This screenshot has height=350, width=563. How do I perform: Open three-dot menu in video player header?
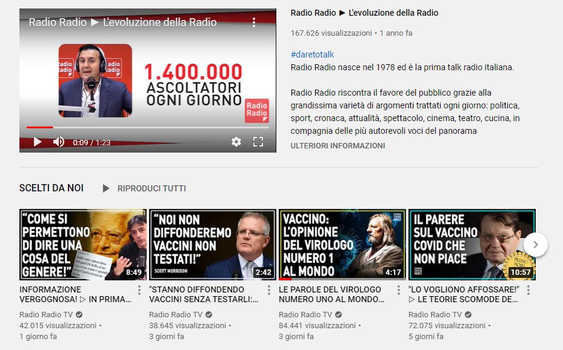(254, 22)
